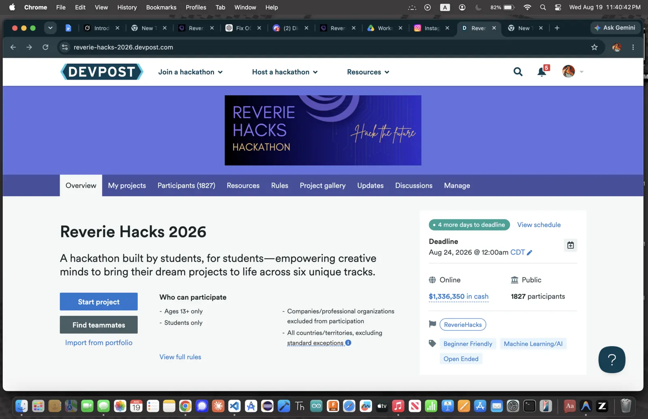648x419 pixels.
Task: Open the Manage tab
Action: coord(457,186)
